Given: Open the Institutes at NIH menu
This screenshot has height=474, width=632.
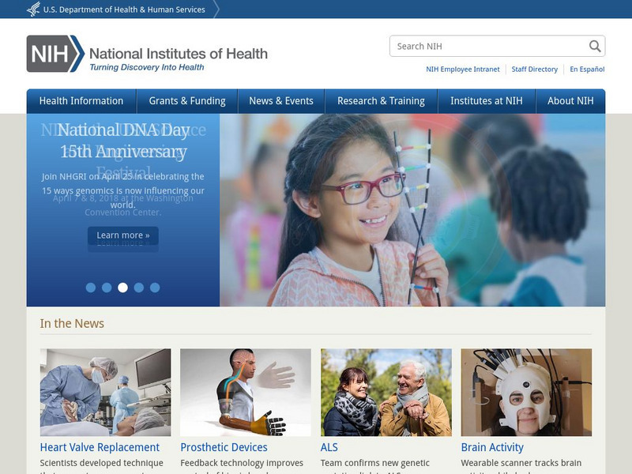Looking at the screenshot, I should pos(487,101).
